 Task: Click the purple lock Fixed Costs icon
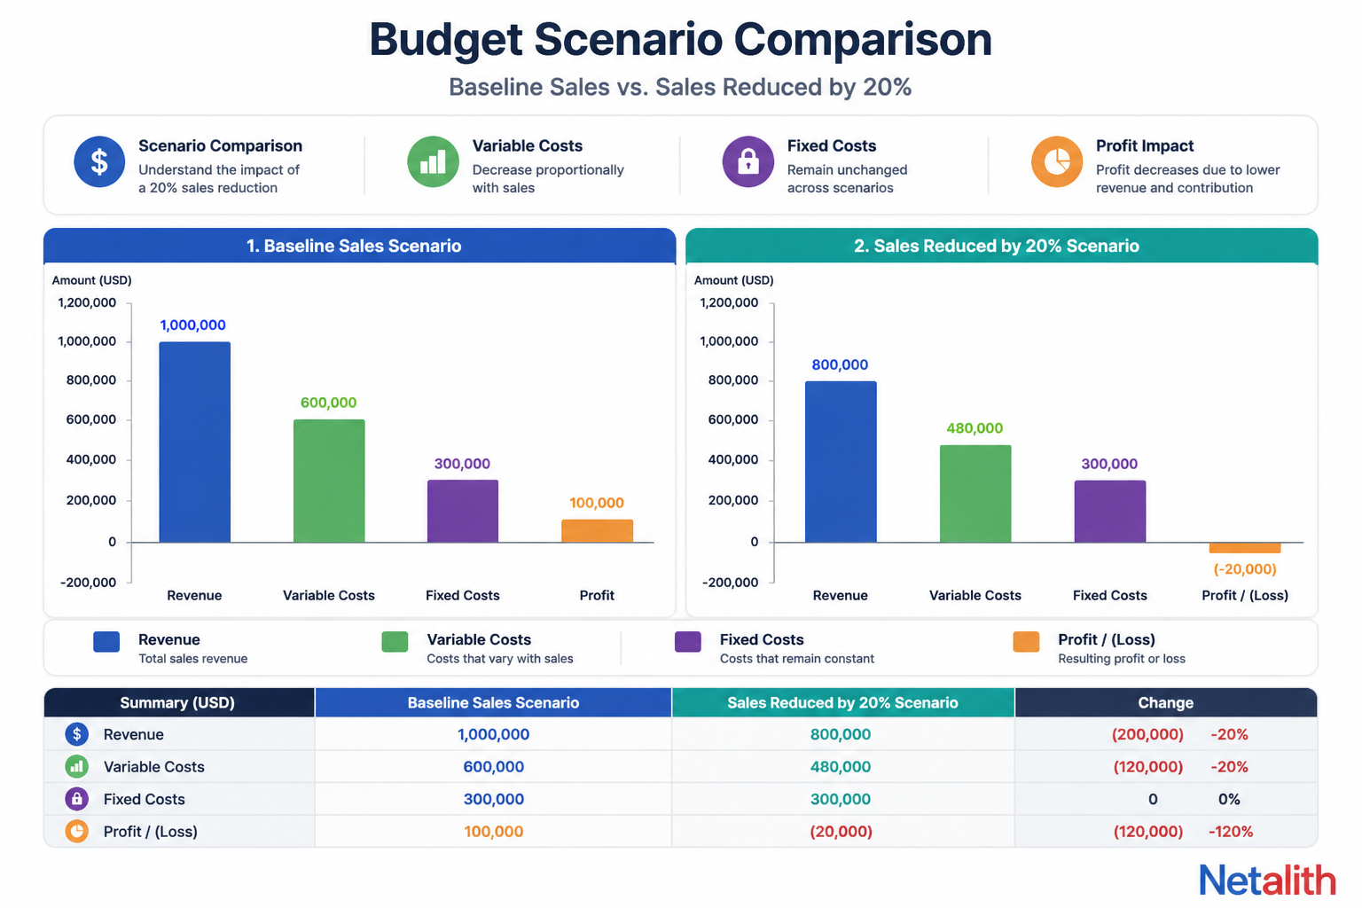tap(748, 161)
